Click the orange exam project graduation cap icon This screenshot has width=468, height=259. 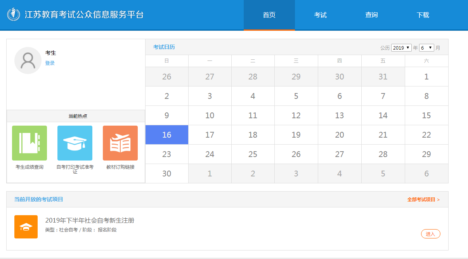point(26,227)
